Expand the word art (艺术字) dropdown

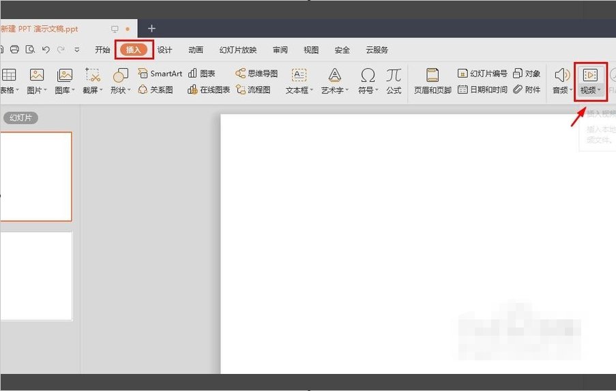[334, 90]
